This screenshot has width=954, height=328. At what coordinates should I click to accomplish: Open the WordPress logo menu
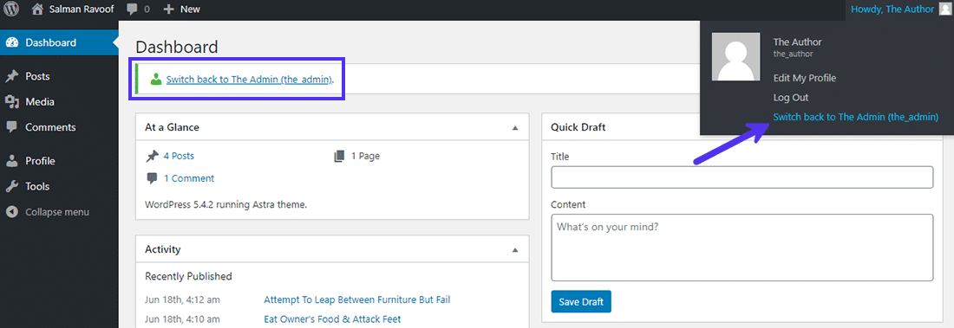(11, 10)
